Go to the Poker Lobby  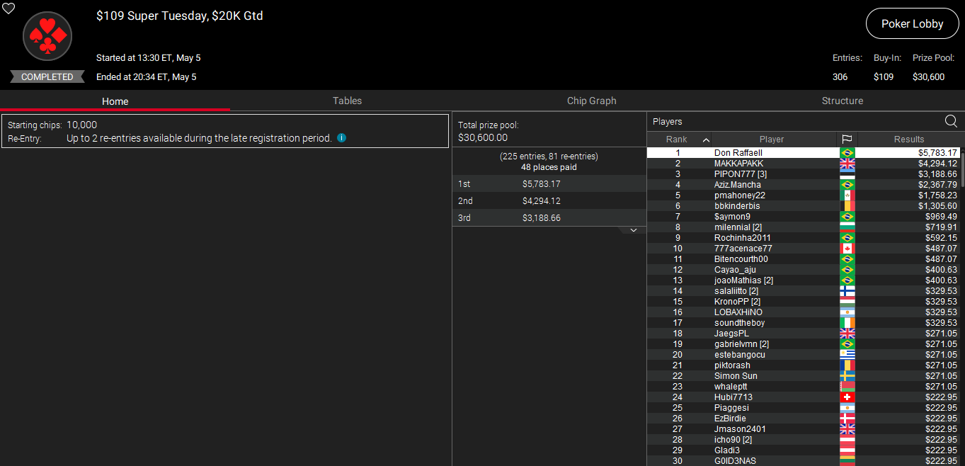[912, 23]
